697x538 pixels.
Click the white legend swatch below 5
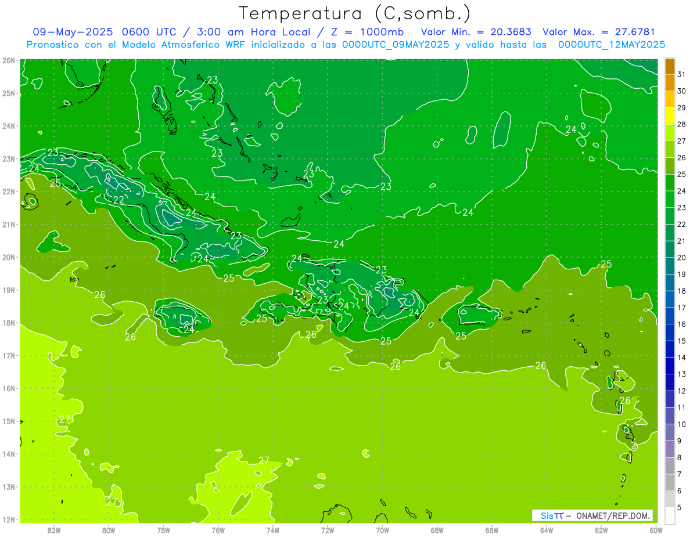click(670, 515)
